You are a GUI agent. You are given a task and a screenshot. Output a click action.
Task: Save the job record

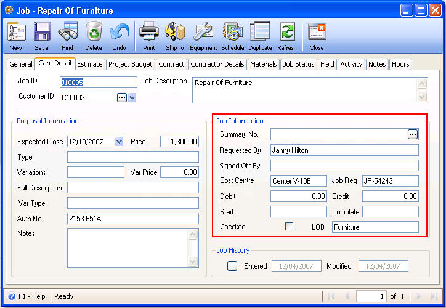pos(42,34)
